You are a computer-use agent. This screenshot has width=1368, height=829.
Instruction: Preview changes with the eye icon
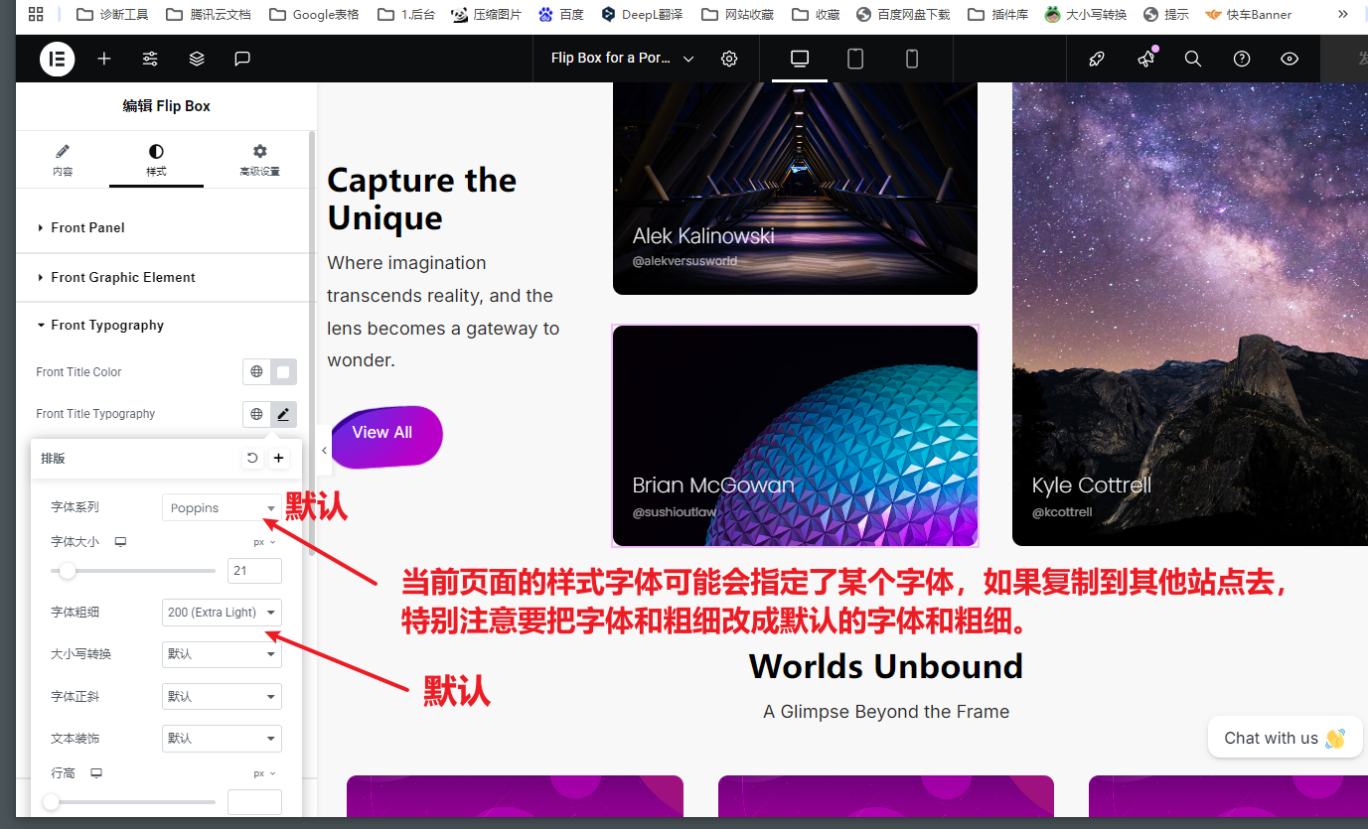click(x=1290, y=60)
